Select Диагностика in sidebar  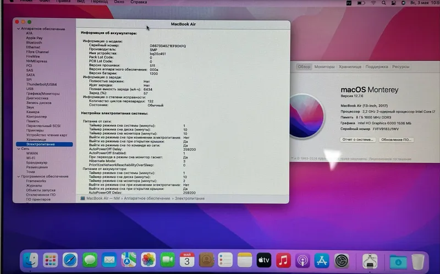point(37,98)
